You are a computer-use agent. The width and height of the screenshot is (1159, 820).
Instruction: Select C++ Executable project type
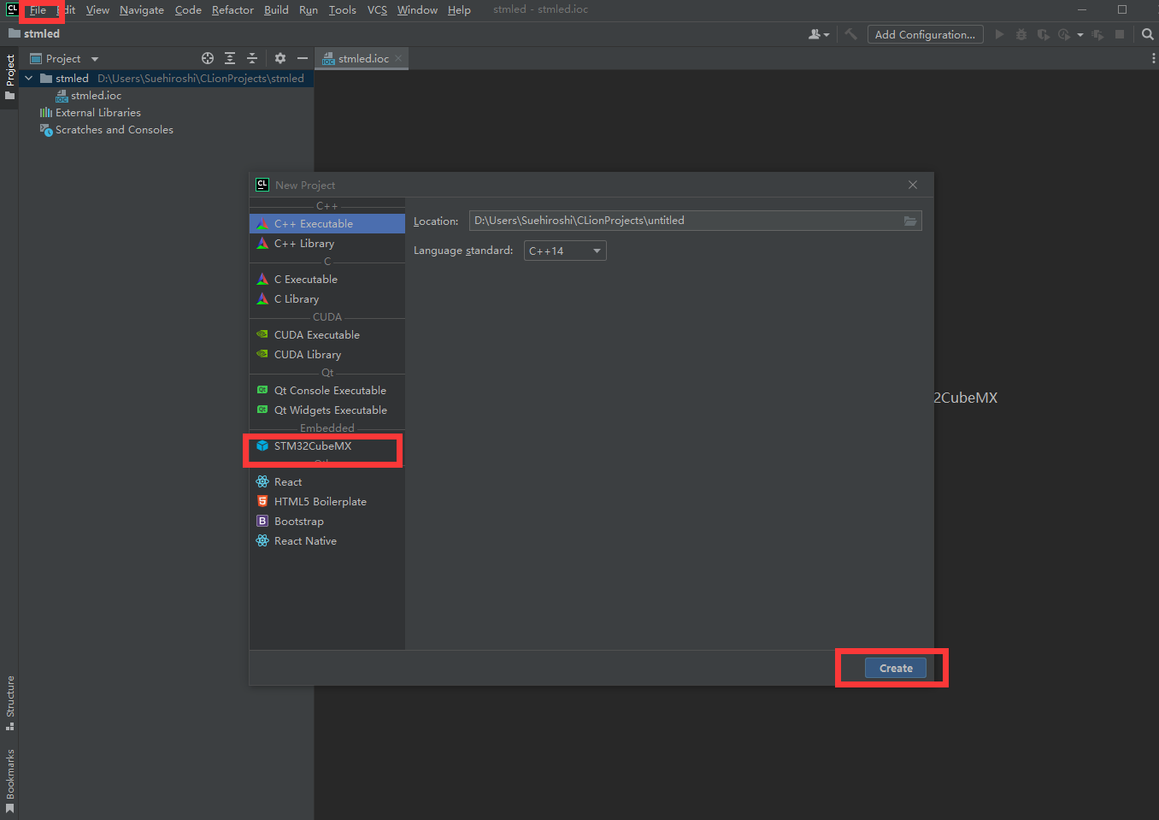327,223
